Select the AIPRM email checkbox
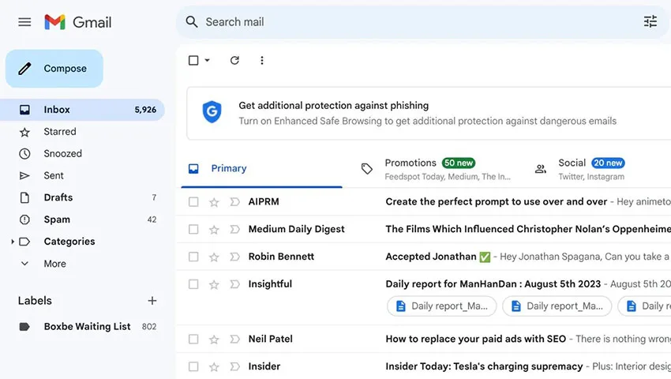 click(193, 201)
